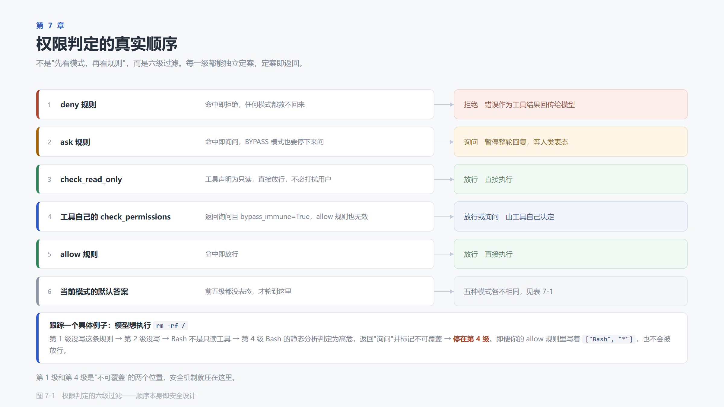724x407 pixels.
Task: Click text 命中即询问，BYPASS 模式也要停下来问
Action: [264, 142]
